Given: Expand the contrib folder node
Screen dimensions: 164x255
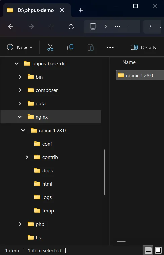Looking at the screenshot, I should pyautogui.click(x=27, y=157).
